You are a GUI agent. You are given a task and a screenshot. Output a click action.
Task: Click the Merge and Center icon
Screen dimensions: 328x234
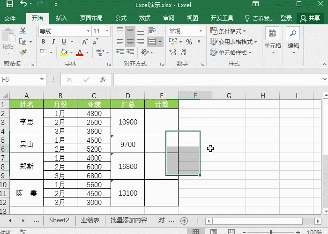pos(152,42)
